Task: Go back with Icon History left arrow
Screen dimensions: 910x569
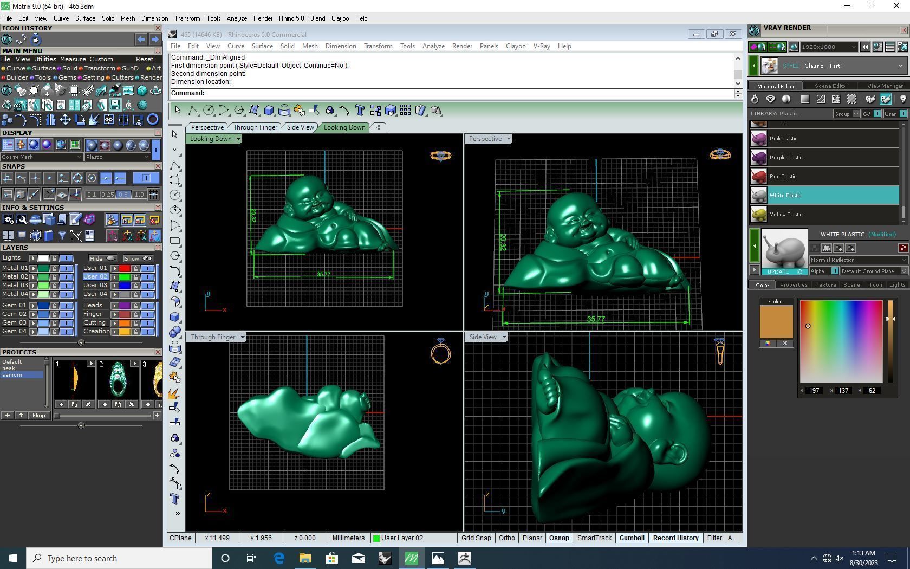Action: pos(141,40)
